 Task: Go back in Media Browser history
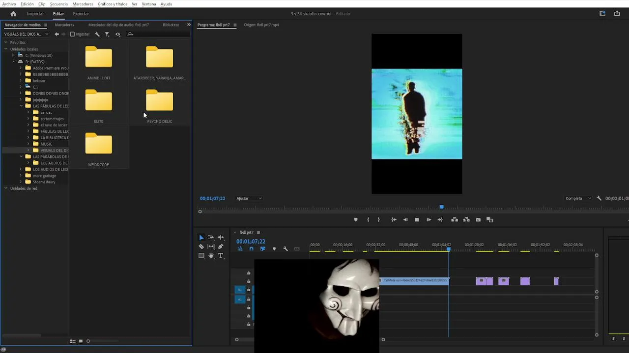coord(57,34)
